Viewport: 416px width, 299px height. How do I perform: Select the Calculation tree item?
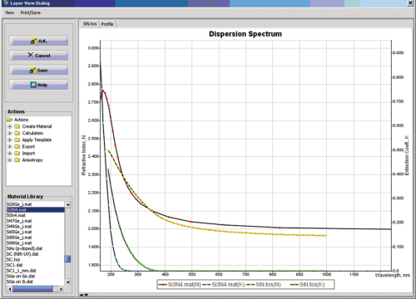click(x=32, y=133)
